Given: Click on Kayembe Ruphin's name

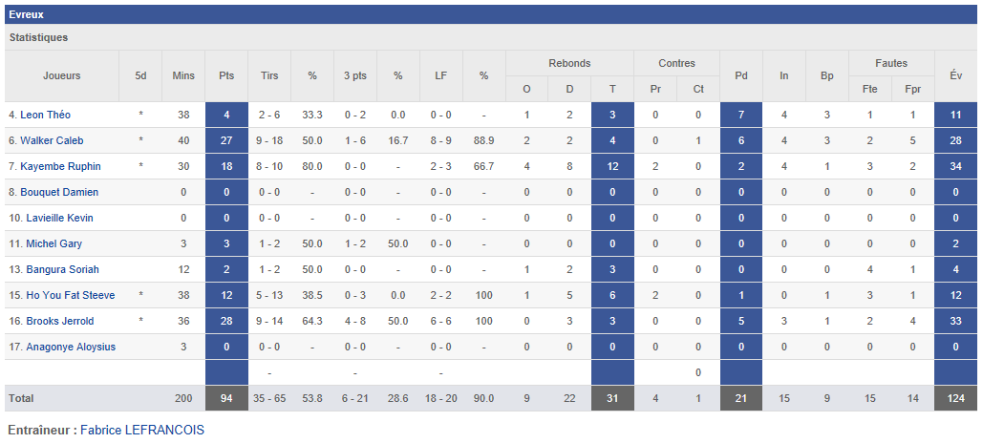Looking at the screenshot, I should point(60,166).
